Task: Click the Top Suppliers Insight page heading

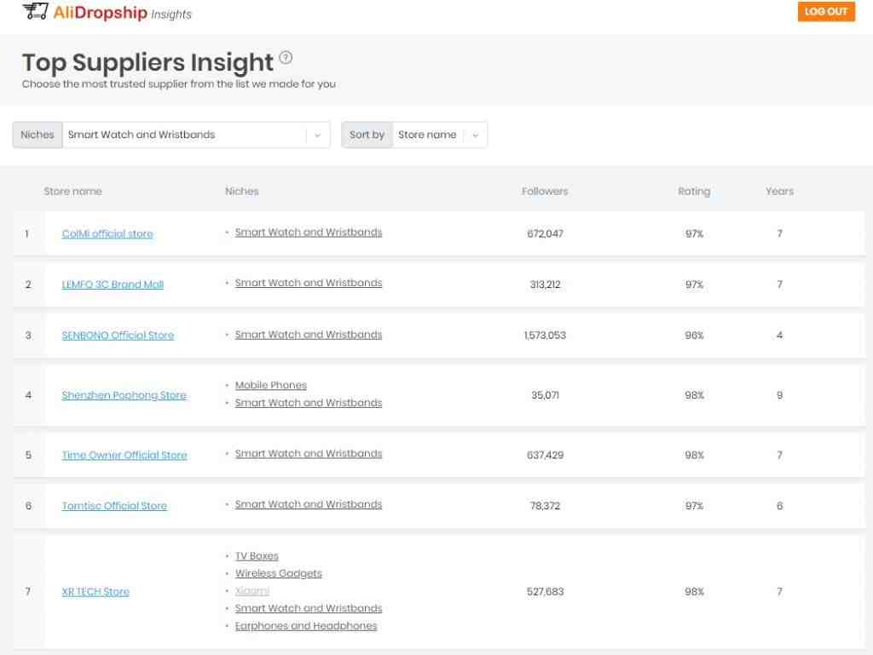Action: coord(147,62)
